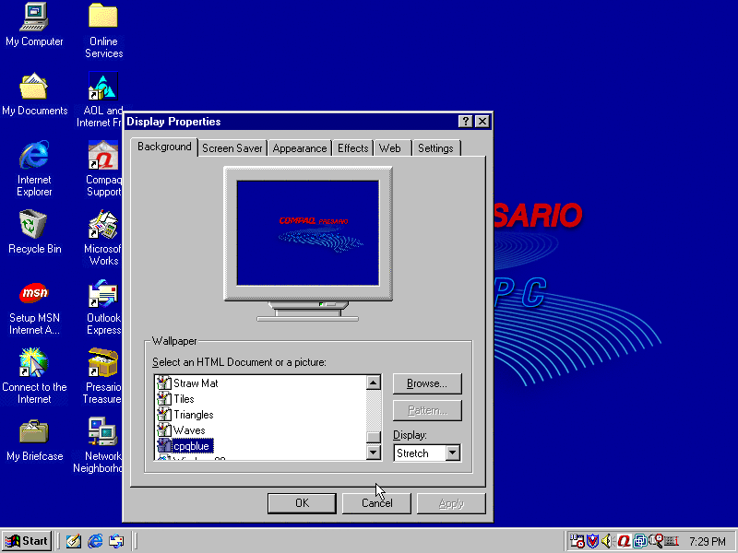Click the red Compaq Q tray icon
Image resolution: width=738 pixels, height=553 pixels.
624,541
